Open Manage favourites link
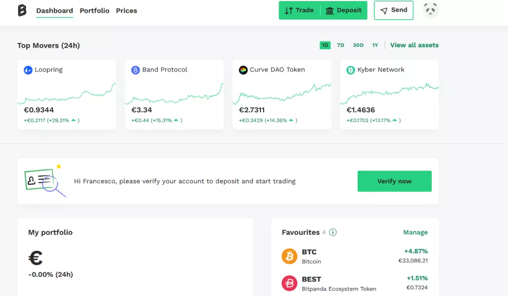Screen dimensions: 508x296 tap(416, 232)
